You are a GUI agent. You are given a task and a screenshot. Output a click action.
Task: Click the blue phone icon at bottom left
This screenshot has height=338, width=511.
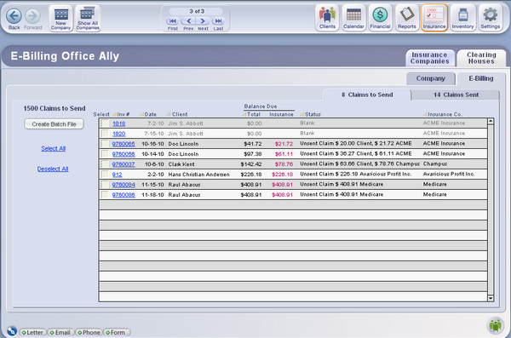[12, 331]
